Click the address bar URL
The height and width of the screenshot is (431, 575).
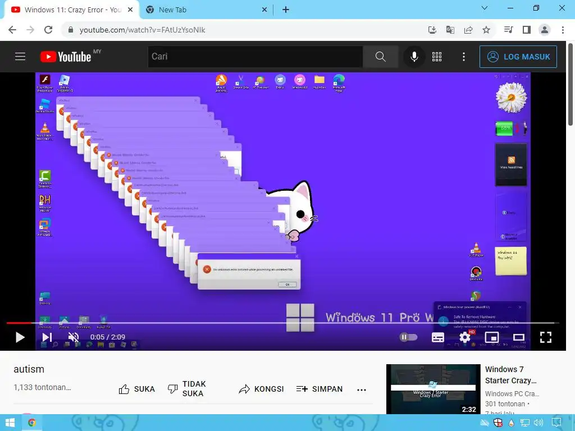tap(142, 30)
